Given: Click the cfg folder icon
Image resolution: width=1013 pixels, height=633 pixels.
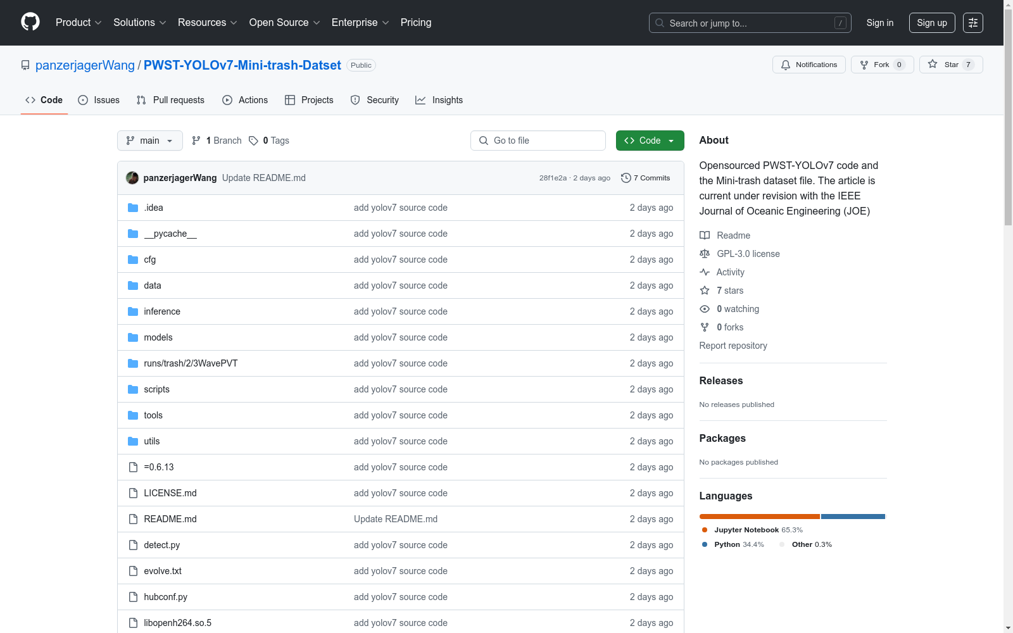Looking at the screenshot, I should tap(133, 260).
